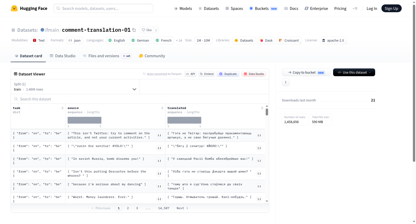Open the three-dot more options button

(286, 82)
